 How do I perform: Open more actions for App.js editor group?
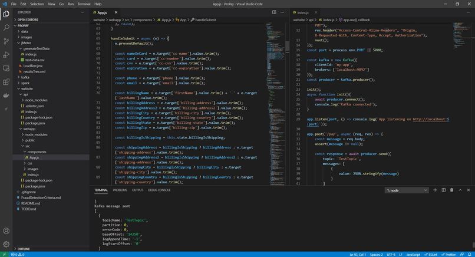[282, 12]
